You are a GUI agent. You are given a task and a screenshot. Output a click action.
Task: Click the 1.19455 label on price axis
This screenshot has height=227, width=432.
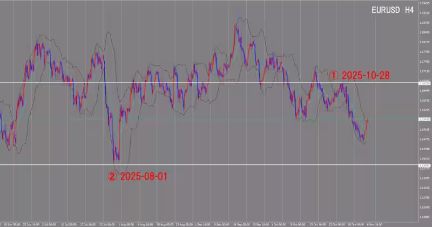pos(424,3)
